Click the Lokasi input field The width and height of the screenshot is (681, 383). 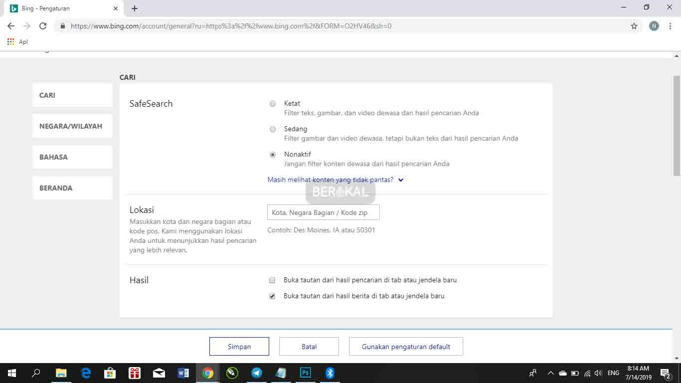(323, 212)
